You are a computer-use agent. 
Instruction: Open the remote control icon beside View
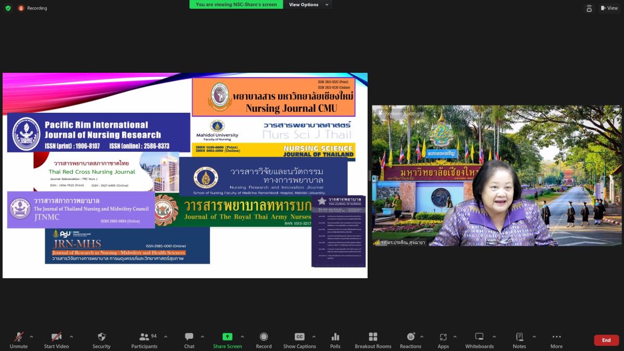click(589, 8)
